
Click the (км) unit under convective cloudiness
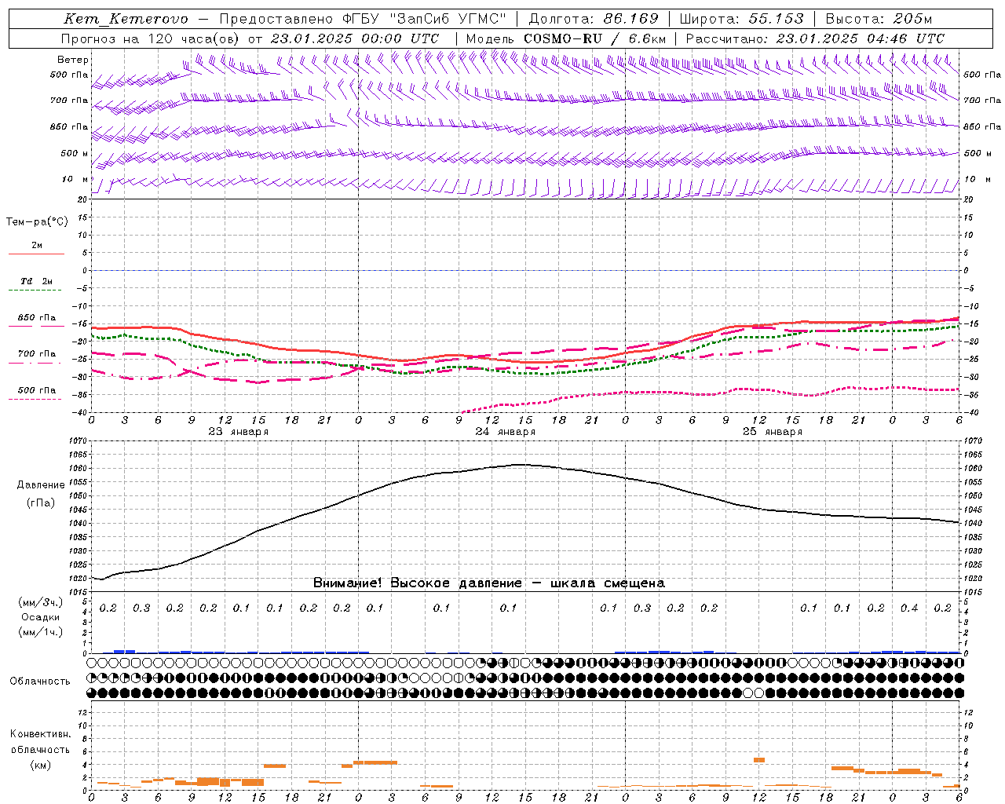pos(40,765)
